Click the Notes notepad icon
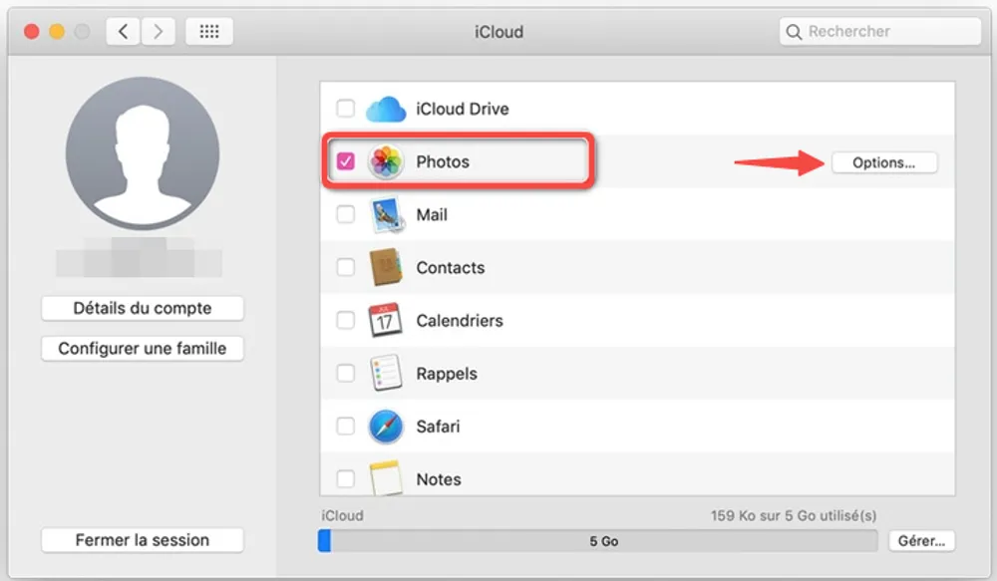 [385, 478]
